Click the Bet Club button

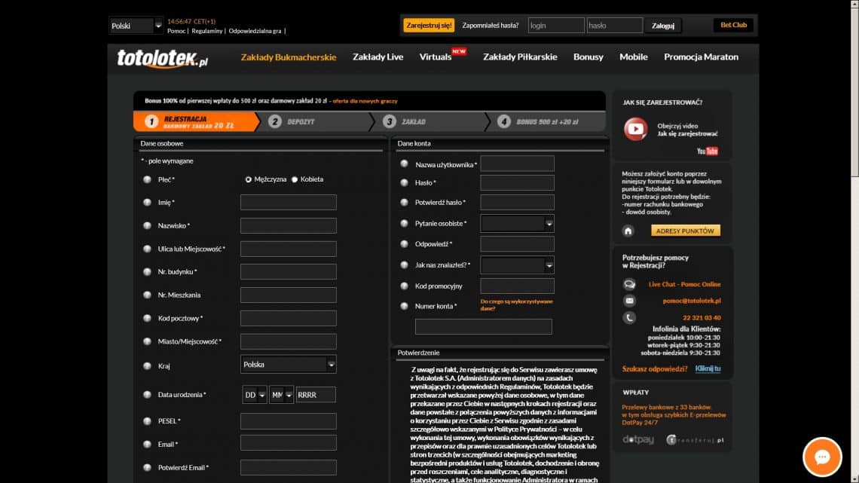[x=734, y=25]
